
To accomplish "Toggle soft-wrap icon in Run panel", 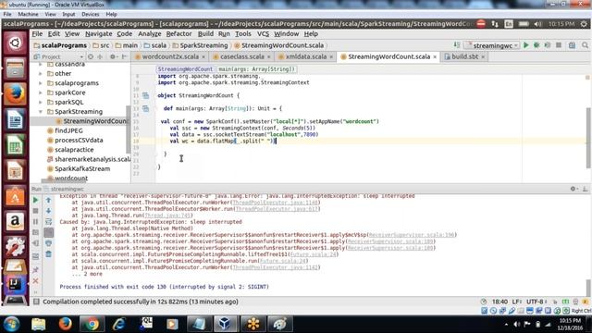I will (48, 222).
